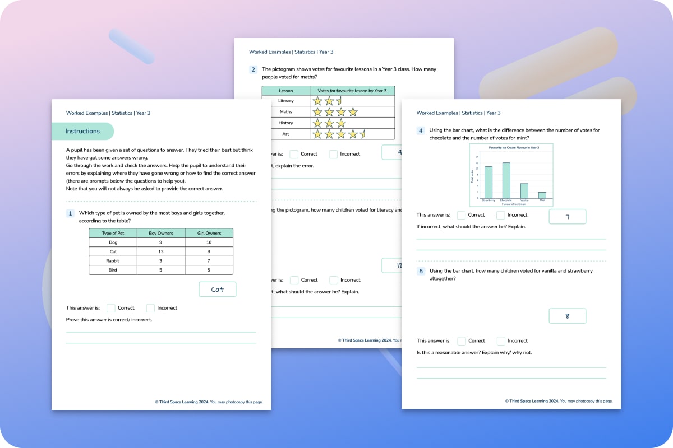The height and width of the screenshot is (448, 673).
Task: Select the question 5 number badge
Action: point(421,271)
